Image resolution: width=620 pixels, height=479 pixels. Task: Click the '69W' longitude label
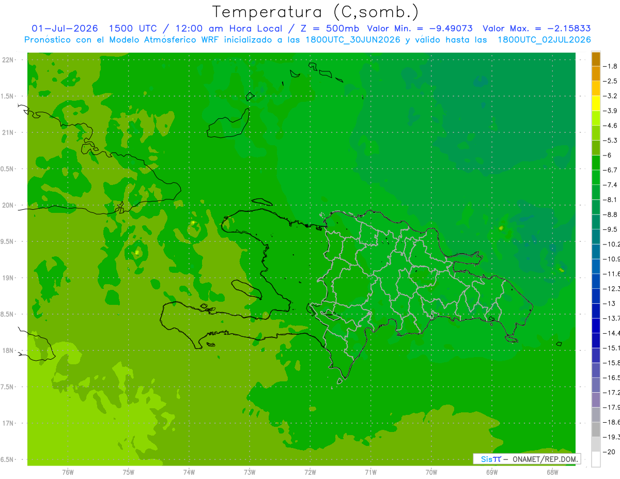pos(492,472)
